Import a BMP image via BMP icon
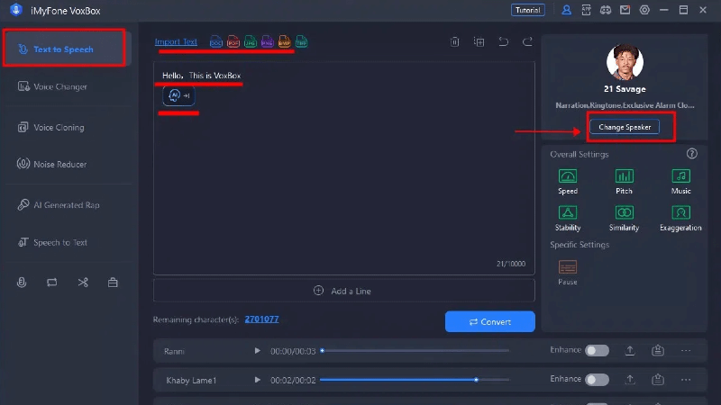 pyautogui.click(x=284, y=41)
